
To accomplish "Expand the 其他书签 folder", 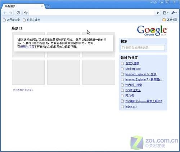I will [170, 20].
